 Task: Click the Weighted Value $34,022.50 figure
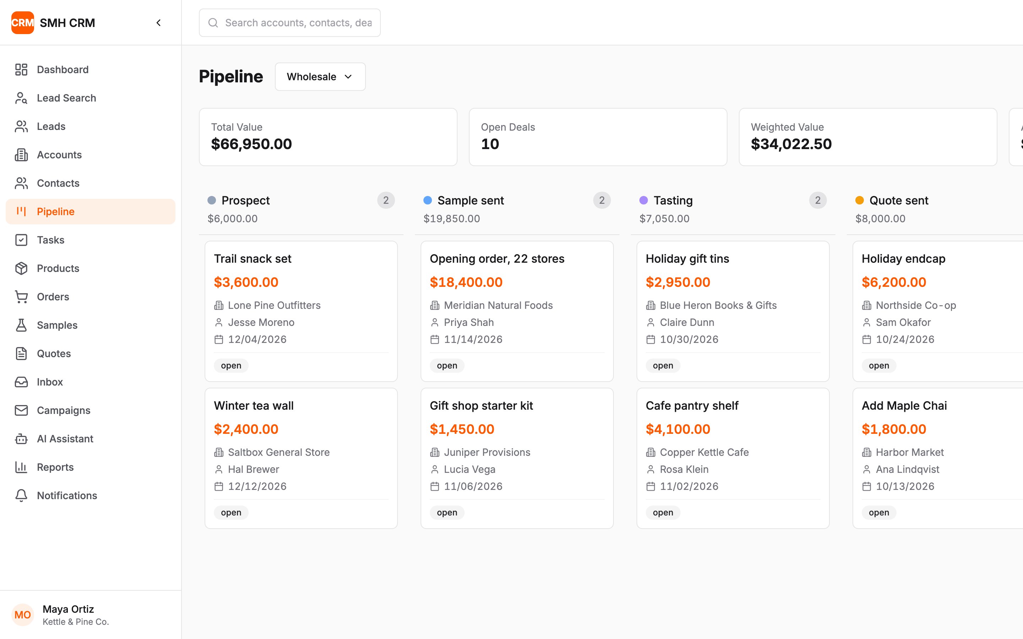[791, 144]
